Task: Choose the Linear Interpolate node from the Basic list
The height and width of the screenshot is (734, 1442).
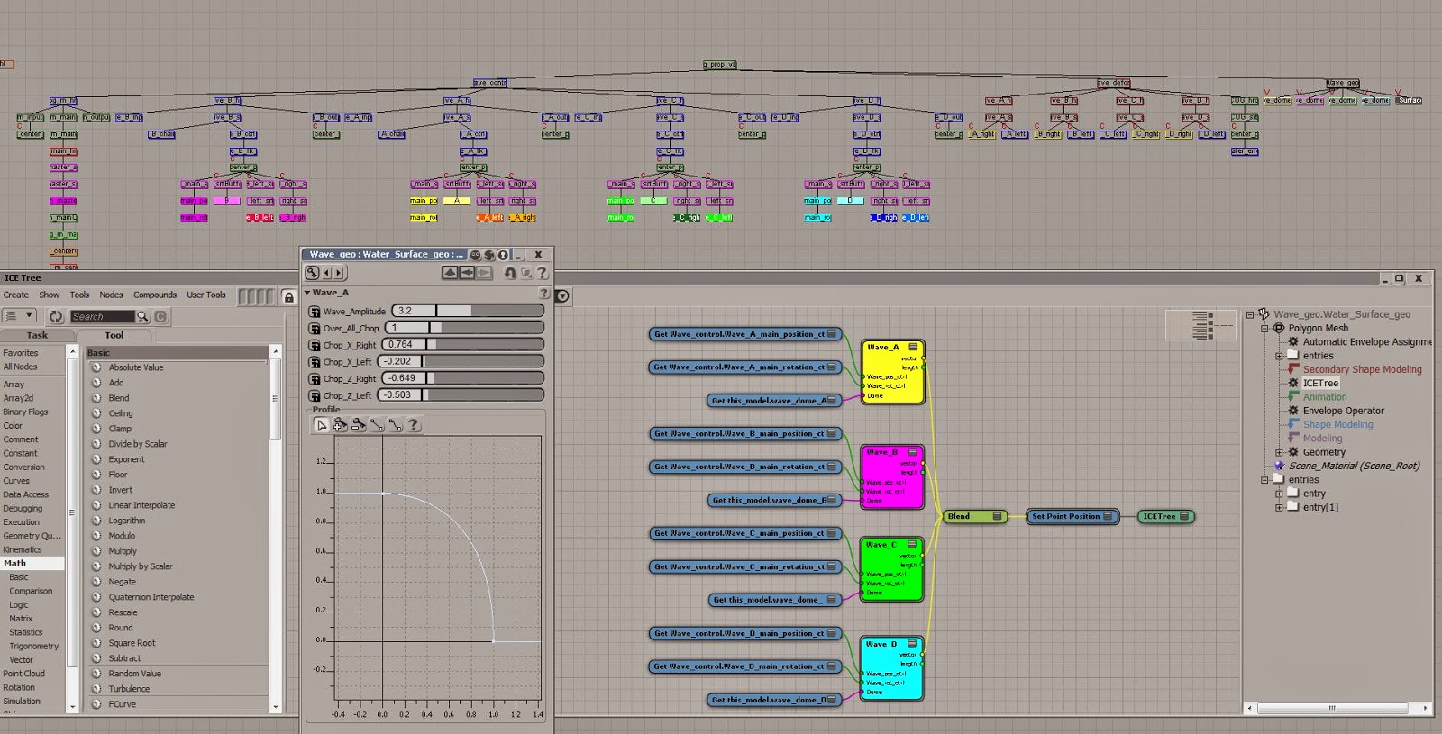Action: click(x=141, y=505)
